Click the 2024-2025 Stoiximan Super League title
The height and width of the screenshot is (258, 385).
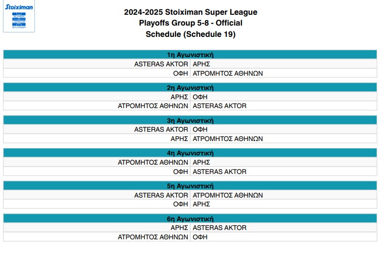(190, 12)
